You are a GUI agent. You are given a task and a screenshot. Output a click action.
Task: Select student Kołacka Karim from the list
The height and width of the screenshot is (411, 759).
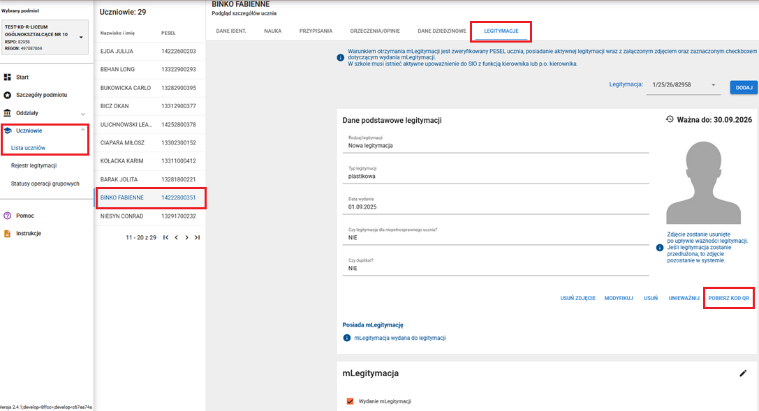point(121,161)
